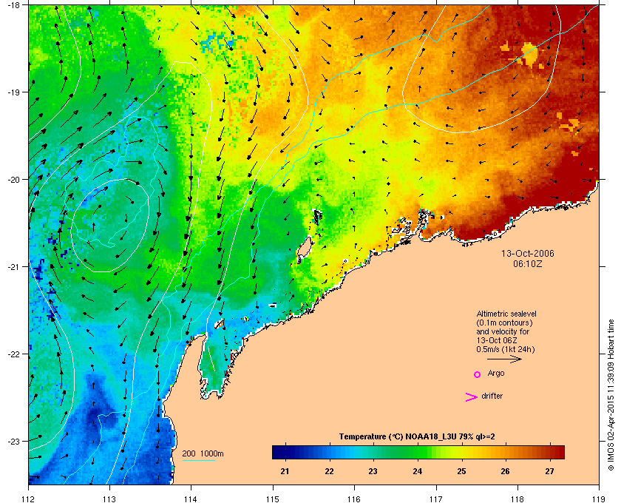This screenshot has width=621, height=503.
Task: Click the 0.5m/s velocity scale arrow
Action: (504, 359)
